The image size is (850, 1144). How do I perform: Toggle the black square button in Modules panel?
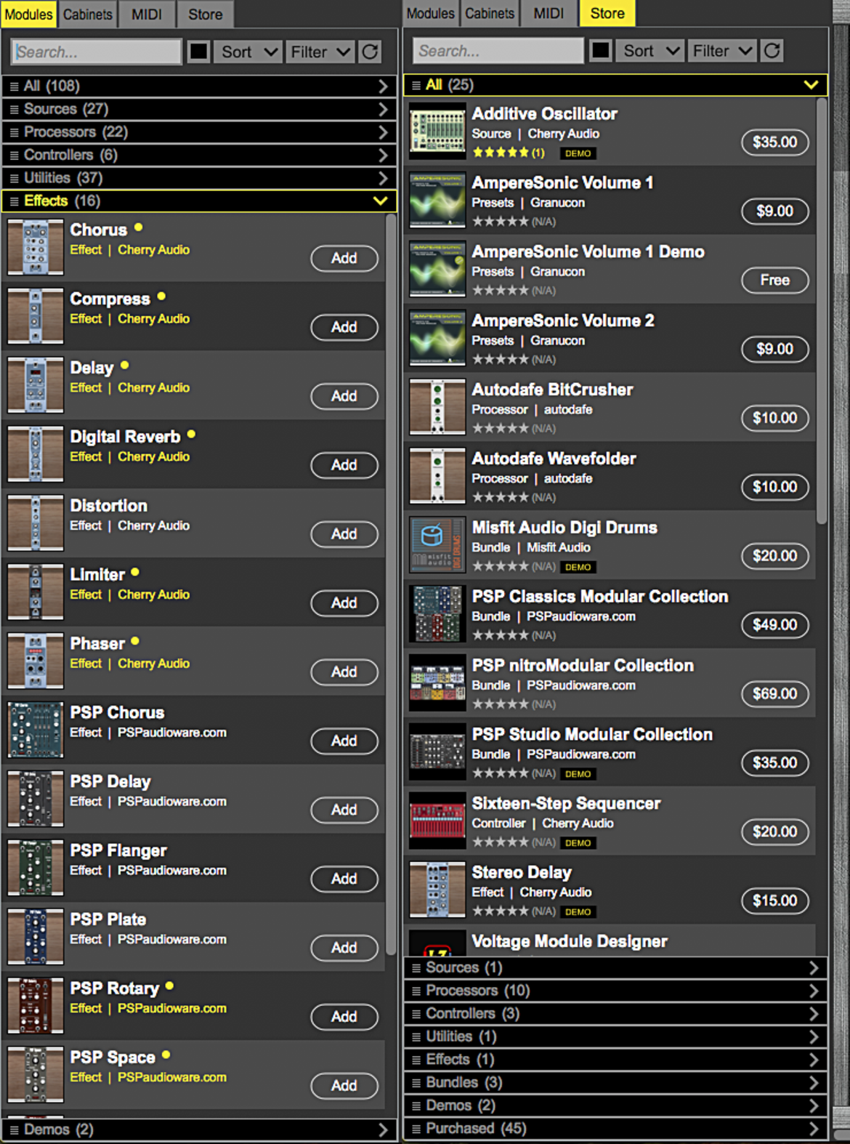tap(199, 52)
